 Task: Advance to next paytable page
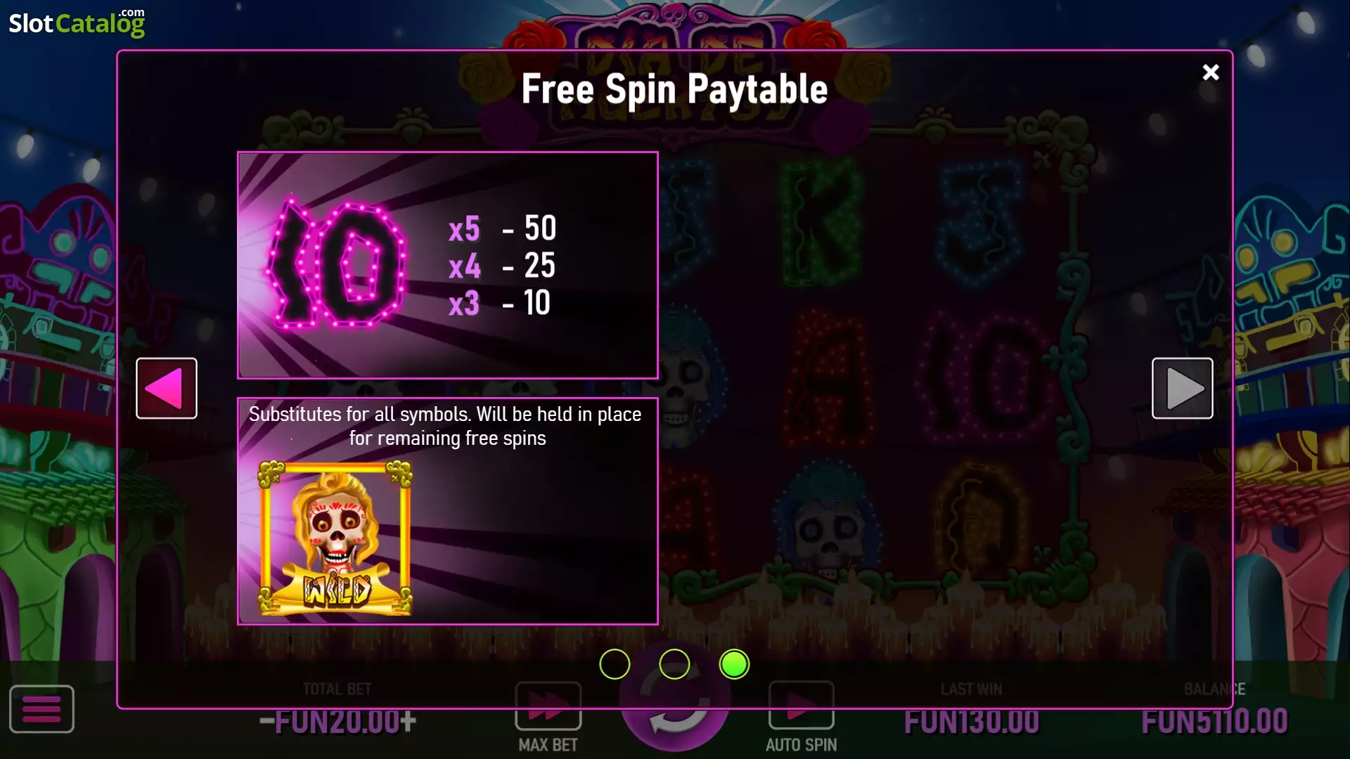click(x=1182, y=388)
